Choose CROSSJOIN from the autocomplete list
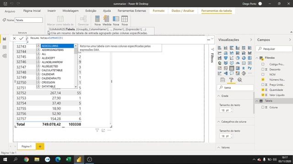 [55, 82]
